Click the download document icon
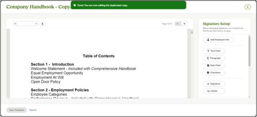 point(43,24)
